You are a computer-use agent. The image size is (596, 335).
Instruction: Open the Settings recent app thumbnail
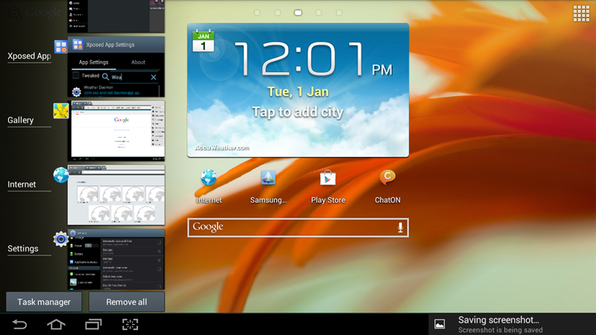click(116, 259)
